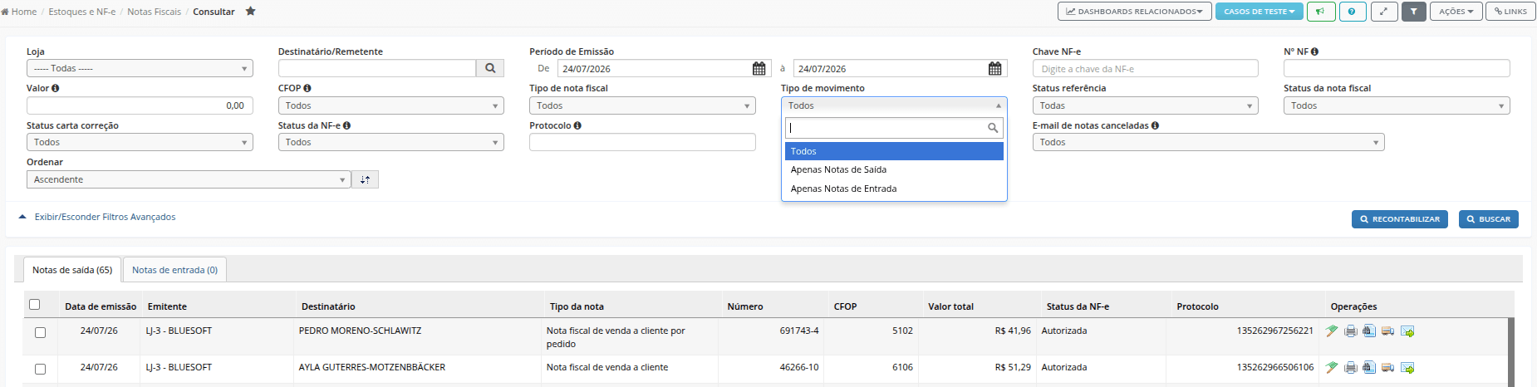Click the Chave NF-e input field

click(x=1146, y=68)
